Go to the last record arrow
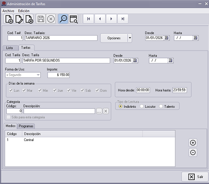Image resolution: width=209 pixels, height=184 pixels. tap(123, 19)
